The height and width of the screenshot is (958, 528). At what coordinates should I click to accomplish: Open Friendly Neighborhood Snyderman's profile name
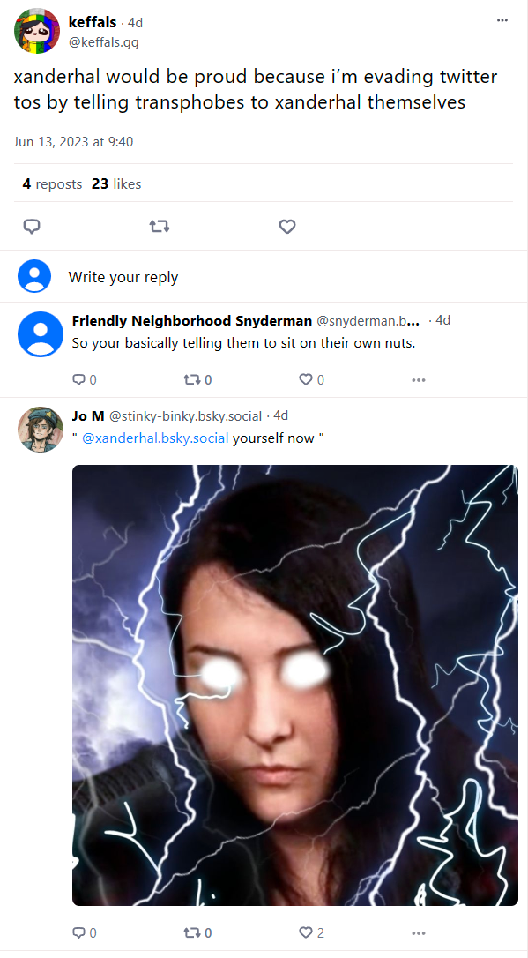click(x=191, y=321)
